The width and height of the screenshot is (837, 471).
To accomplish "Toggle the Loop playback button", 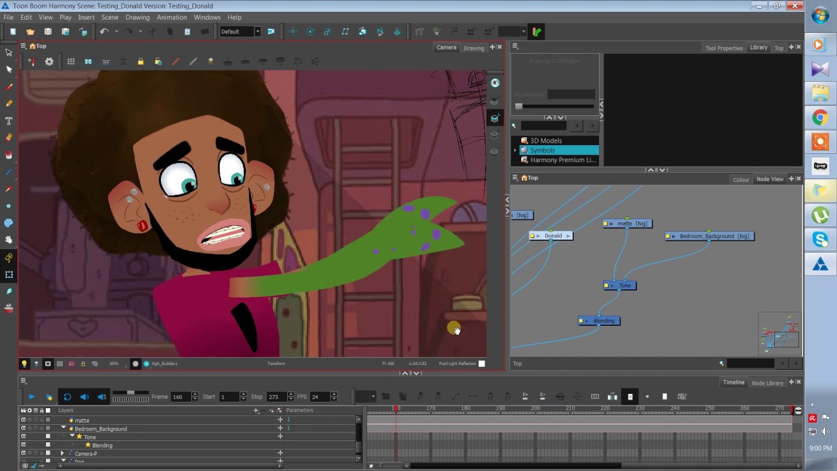I will click(x=67, y=396).
